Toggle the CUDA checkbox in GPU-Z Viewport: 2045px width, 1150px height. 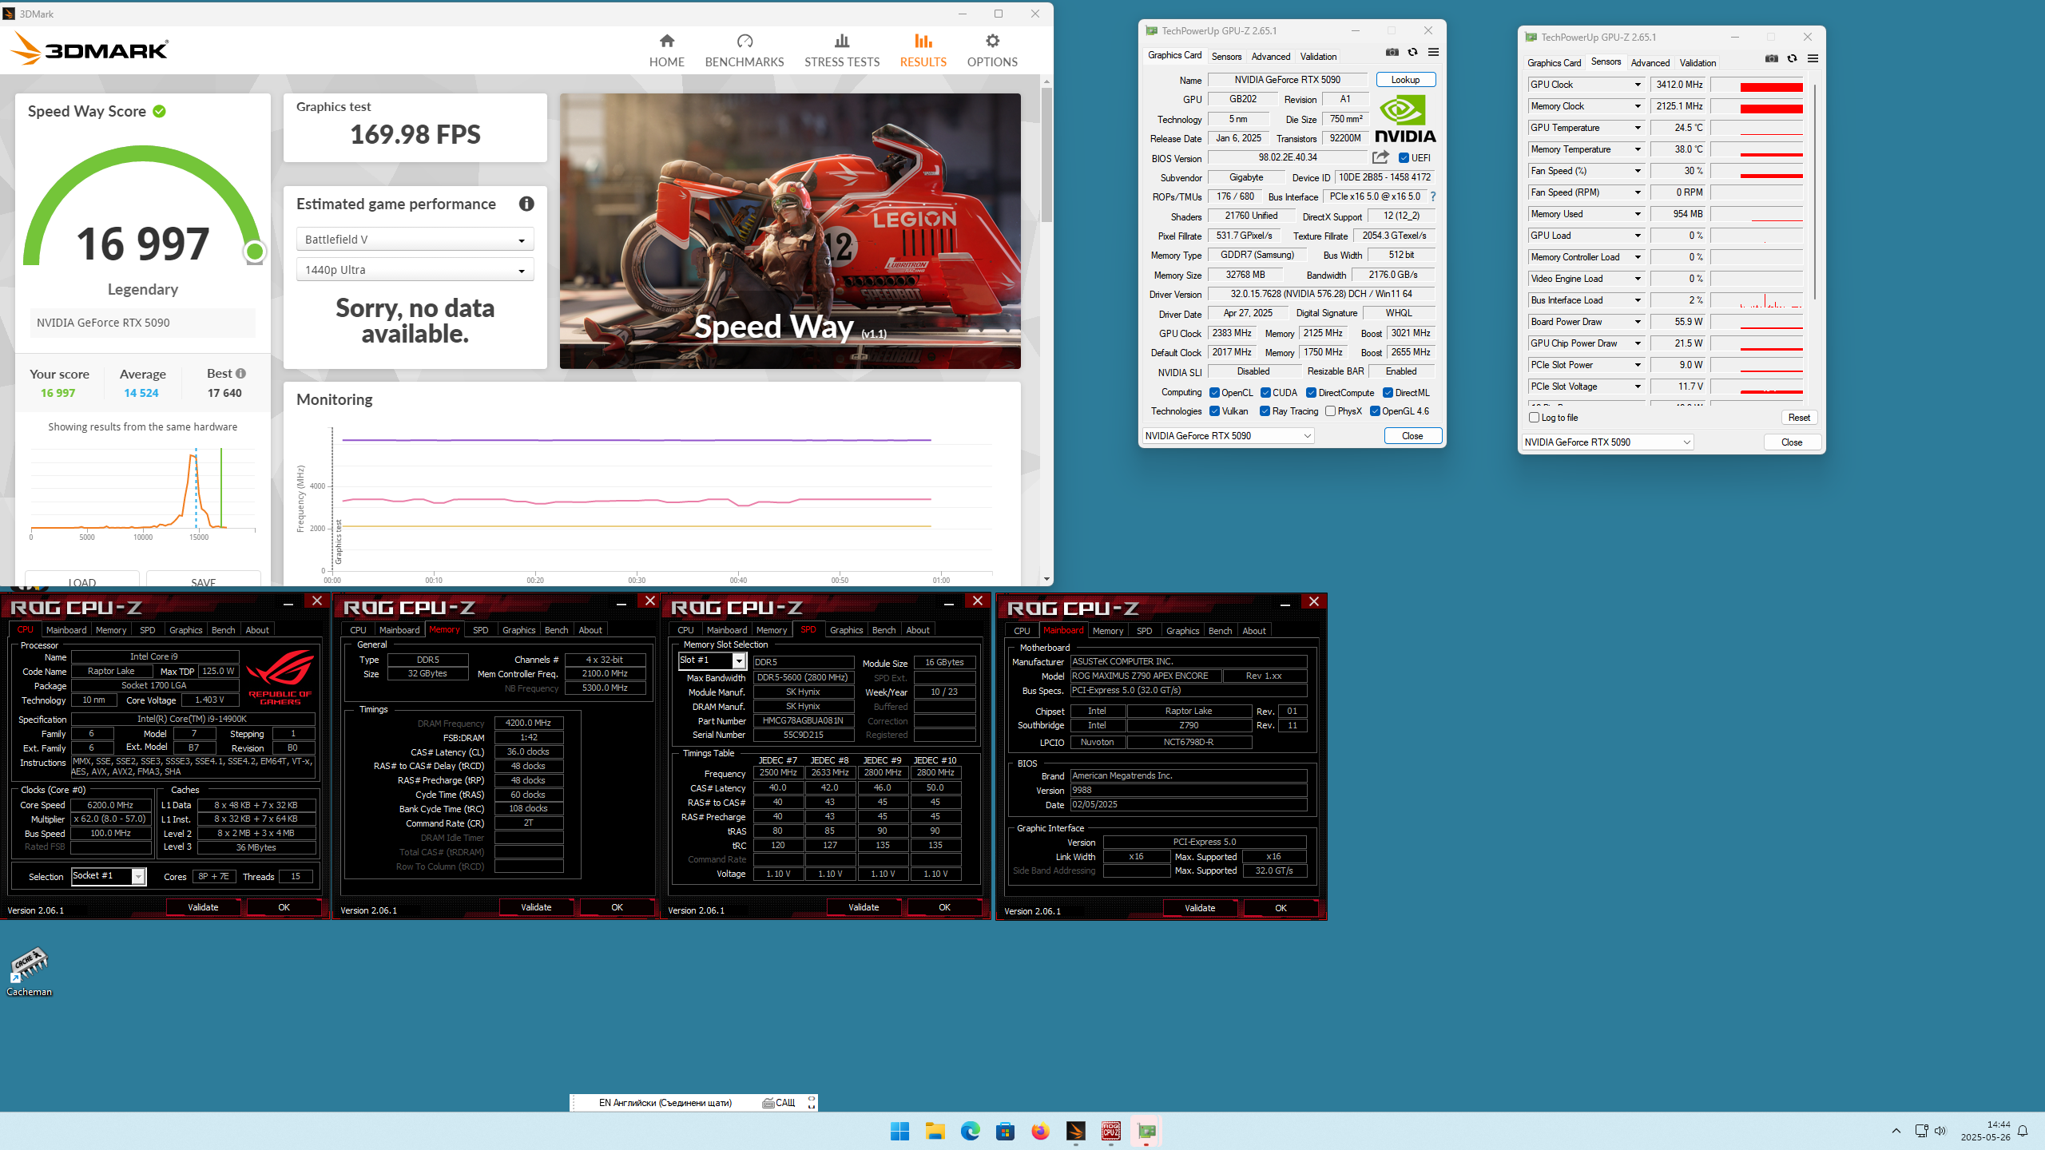coord(1265,393)
